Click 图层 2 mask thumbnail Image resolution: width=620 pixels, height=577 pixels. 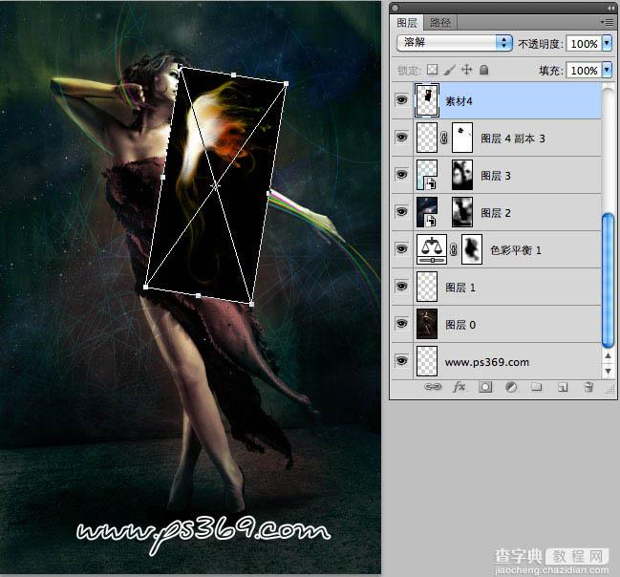[462, 212]
